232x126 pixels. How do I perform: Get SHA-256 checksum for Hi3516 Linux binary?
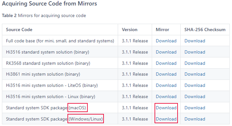click(x=195, y=97)
